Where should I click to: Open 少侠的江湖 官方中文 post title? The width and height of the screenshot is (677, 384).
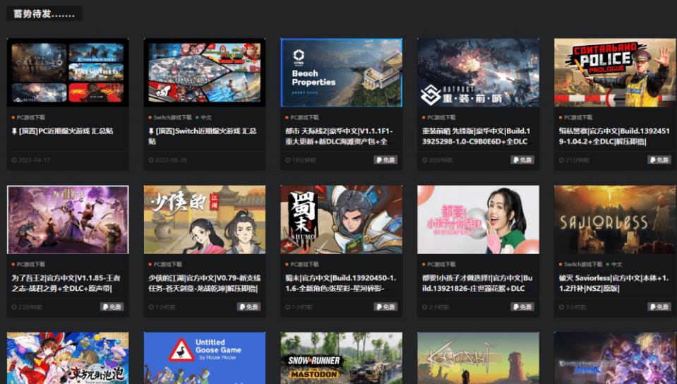coord(205,283)
